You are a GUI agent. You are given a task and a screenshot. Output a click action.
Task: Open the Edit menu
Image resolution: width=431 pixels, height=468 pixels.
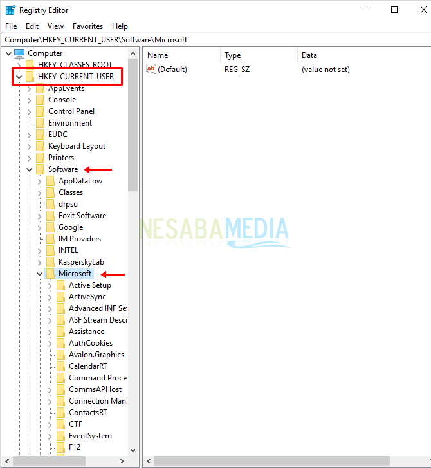(x=32, y=26)
